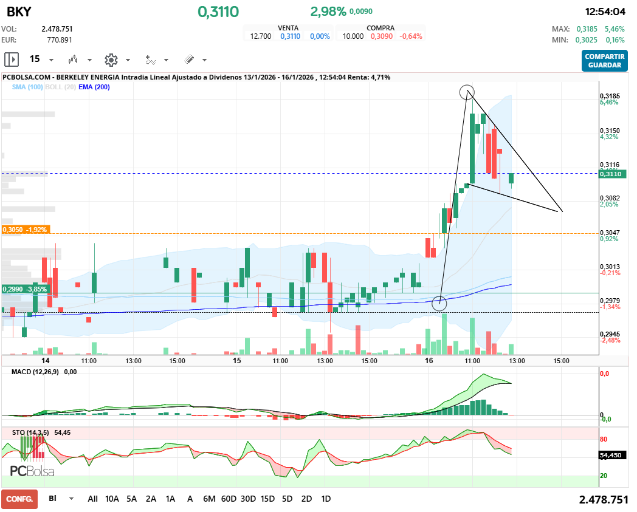Viewport: 637px width, 512px height.
Task: Select the 2A time range
Action: (151, 499)
